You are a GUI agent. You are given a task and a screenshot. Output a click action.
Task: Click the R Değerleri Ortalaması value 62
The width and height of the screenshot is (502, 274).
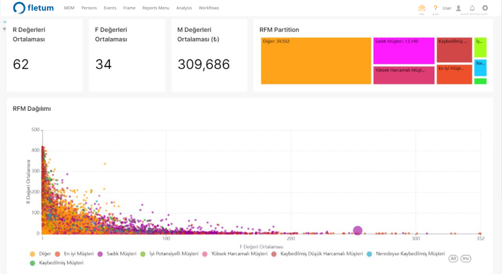21,64
